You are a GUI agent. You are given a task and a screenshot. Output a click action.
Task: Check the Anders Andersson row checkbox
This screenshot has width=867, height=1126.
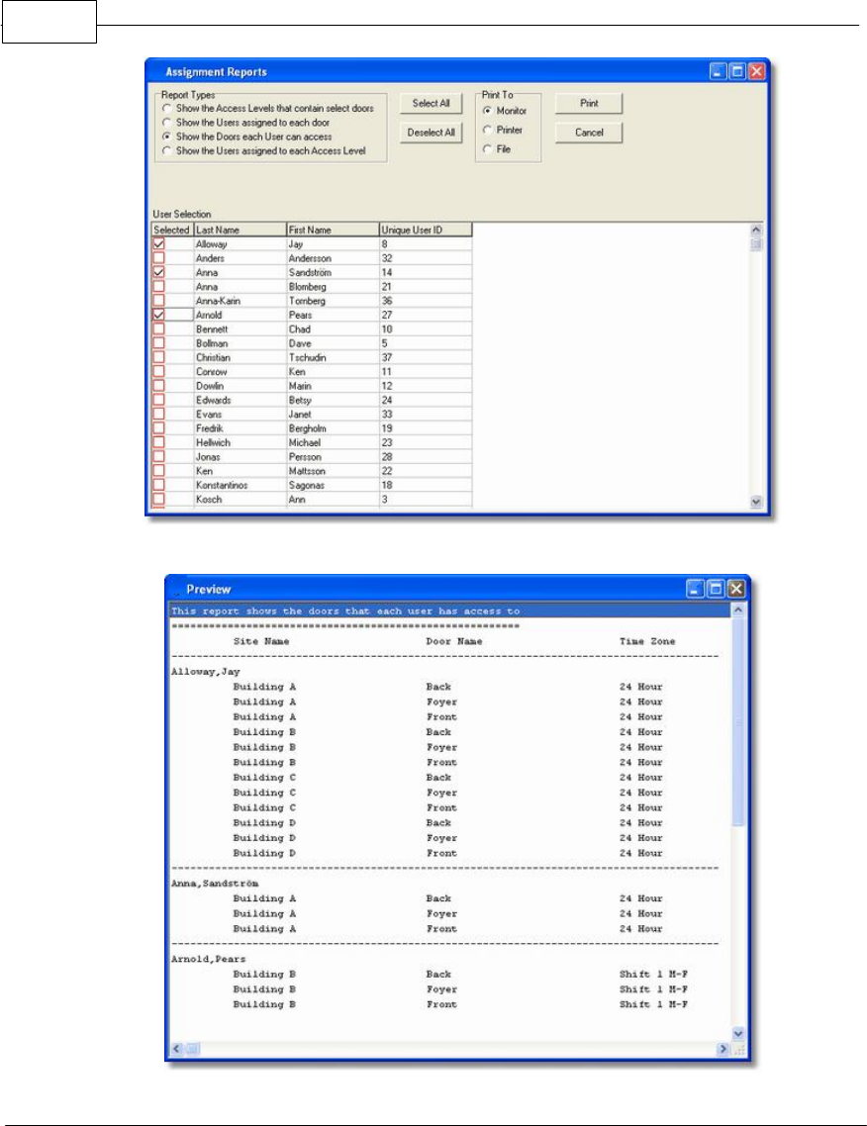158,258
